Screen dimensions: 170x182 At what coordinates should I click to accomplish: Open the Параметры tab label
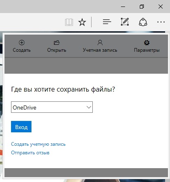pos(147,50)
